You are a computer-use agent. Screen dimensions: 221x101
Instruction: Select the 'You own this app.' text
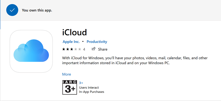(x=37, y=10)
